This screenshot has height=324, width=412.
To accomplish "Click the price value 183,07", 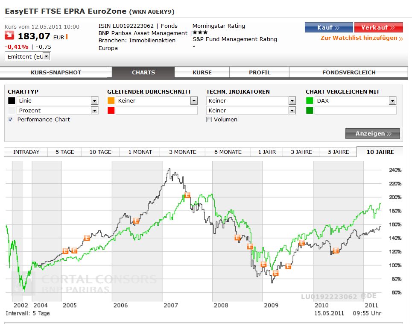I will pos(34,36).
